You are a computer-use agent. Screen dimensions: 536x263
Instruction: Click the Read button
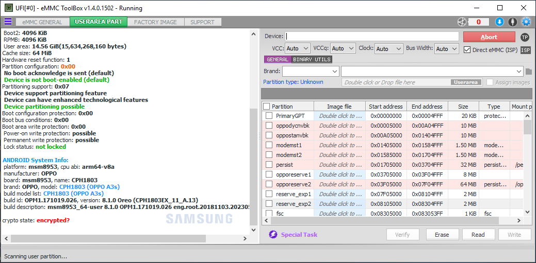478,235
